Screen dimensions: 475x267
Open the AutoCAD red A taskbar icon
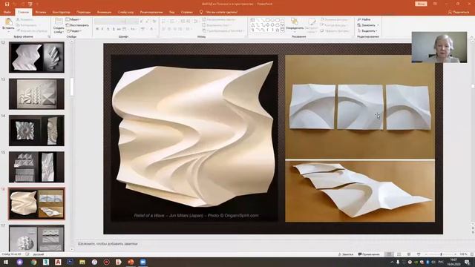(58, 262)
